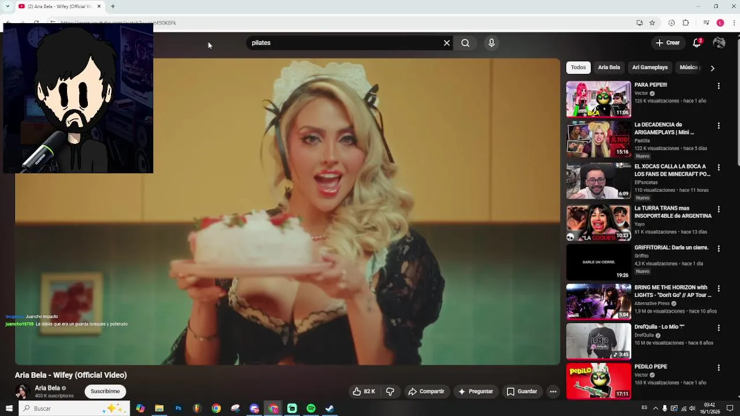This screenshot has width=740, height=416.
Task: Open EL XOCAS CALLA LA BOCA title
Action: point(672,170)
